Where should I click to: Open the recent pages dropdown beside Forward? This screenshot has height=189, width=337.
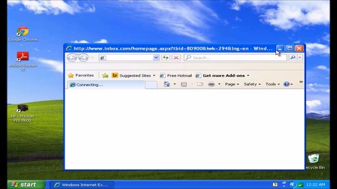click(92, 58)
